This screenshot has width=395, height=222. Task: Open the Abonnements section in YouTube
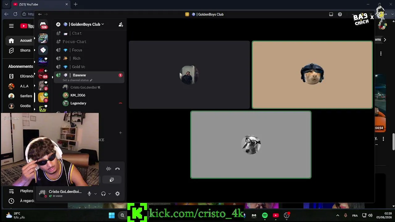(21, 67)
